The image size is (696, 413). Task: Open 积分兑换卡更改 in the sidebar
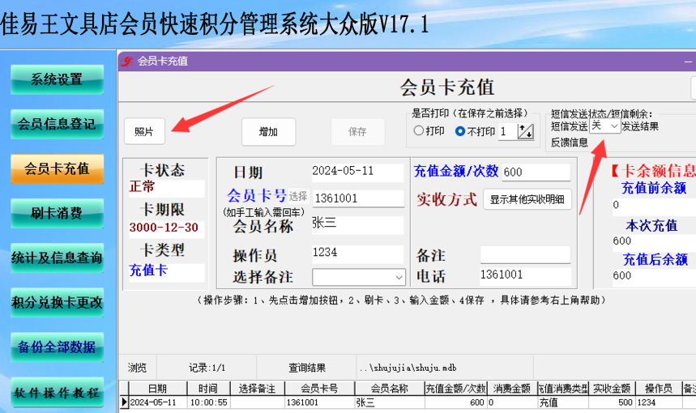(x=57, y=303)
